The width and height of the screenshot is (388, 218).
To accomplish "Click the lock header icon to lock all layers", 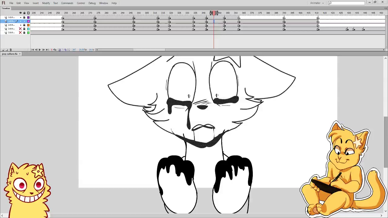I will pos(24,13).
